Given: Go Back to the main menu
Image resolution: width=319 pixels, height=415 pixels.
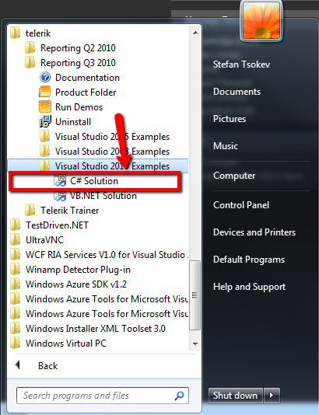Looking at the screenshot, I should click(37, 366).
